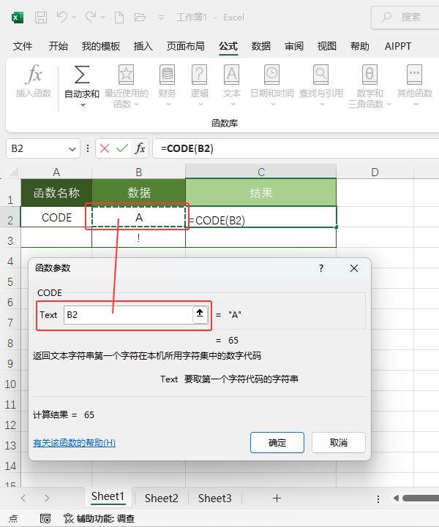Screen dimensions: 439x527
Task: Open dialog help with the question mark
Action: 321,268
